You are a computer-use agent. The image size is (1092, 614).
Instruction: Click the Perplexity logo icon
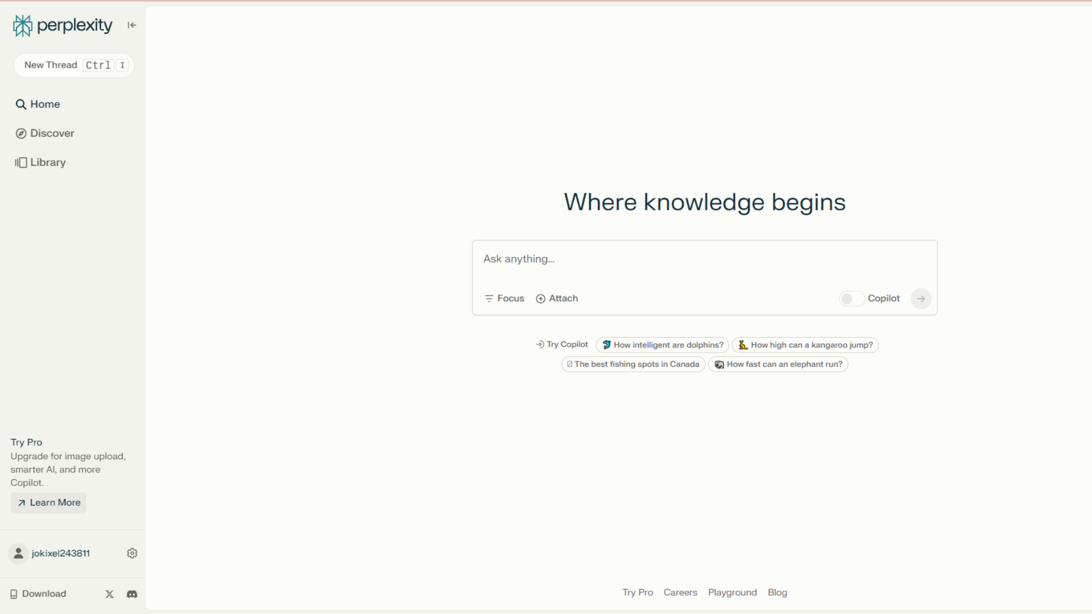(23, 26)
